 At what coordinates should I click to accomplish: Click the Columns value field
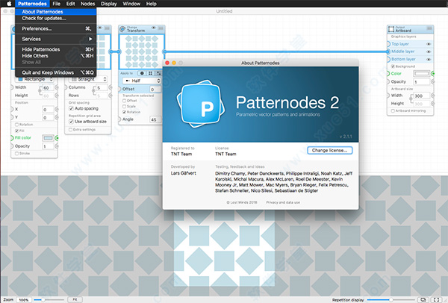tap(102, 88)
